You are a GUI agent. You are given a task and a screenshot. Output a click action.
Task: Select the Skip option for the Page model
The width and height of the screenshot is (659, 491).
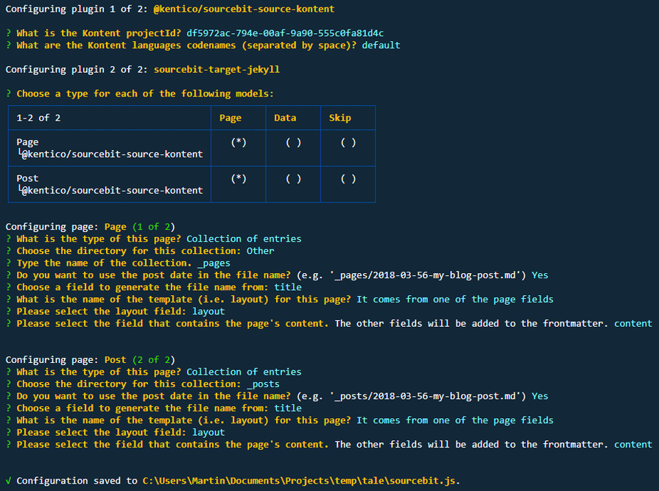(x=348, y=143)
